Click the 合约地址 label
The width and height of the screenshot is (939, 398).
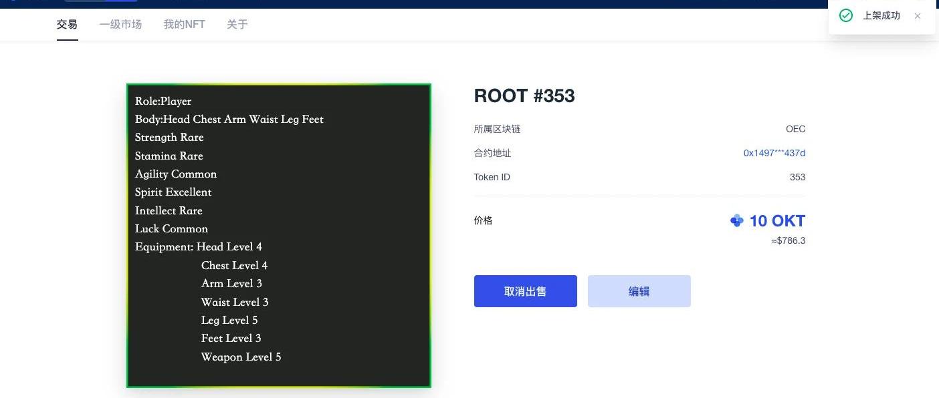492,153
